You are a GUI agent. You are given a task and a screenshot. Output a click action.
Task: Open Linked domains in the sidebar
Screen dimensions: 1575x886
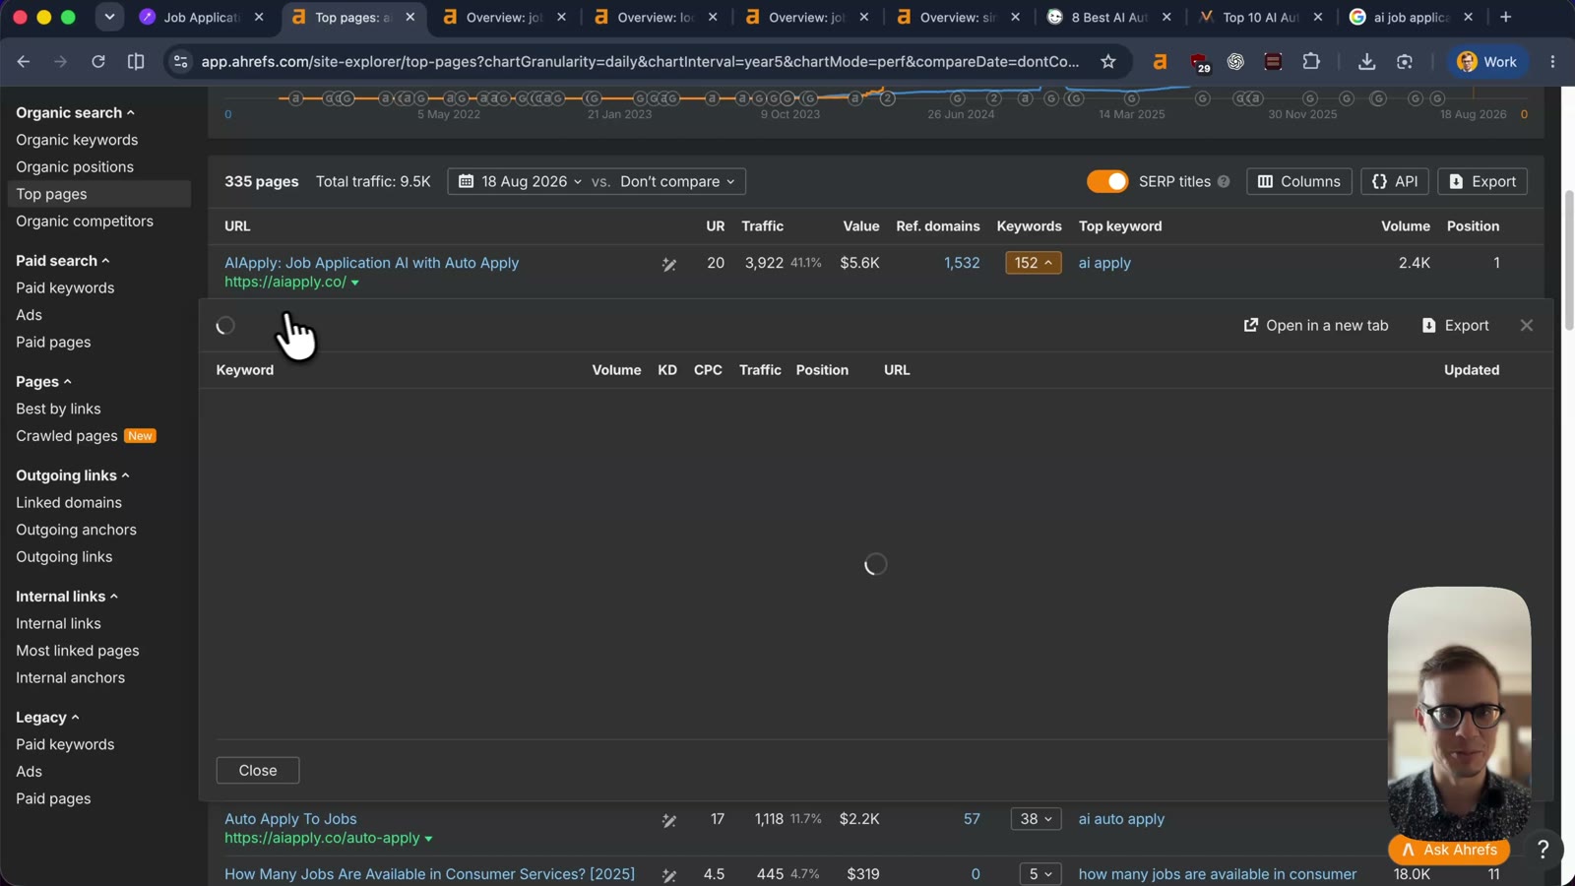[x=69, y=503]
